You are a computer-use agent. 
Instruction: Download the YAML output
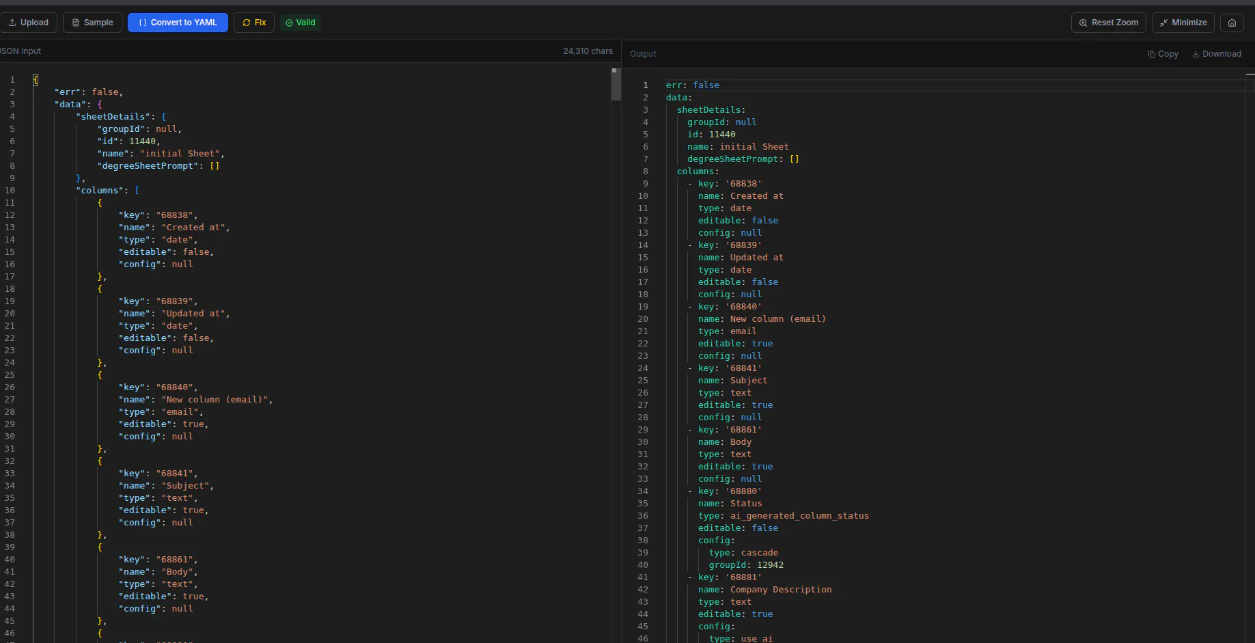(x=1217, y=54)
